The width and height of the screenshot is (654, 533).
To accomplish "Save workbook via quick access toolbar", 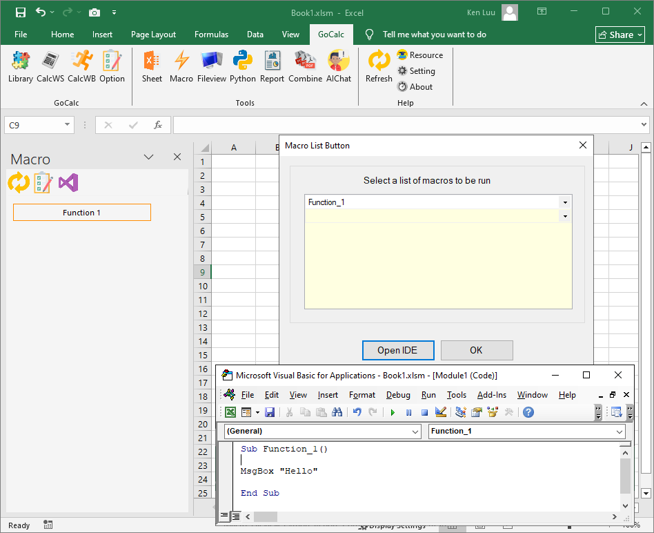I will point(21,12).
